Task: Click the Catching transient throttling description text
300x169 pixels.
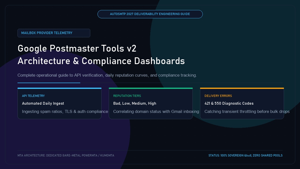Action: coord(247,111)
